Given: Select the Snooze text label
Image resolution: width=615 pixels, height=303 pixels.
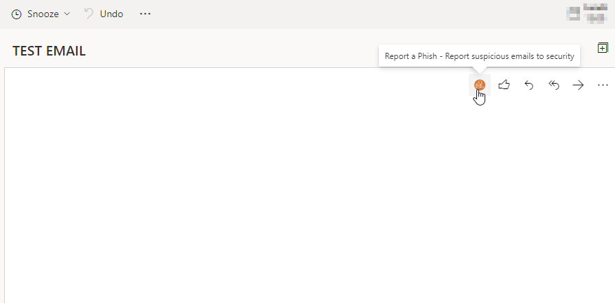Looking at the screenshot, I should pyautogui.click(x=43, y=14).
